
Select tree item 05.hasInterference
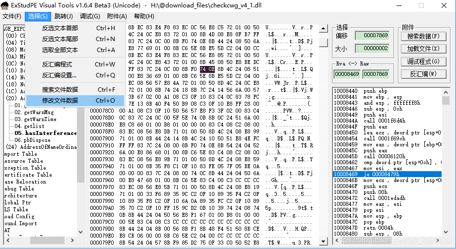tap(45, 133)
